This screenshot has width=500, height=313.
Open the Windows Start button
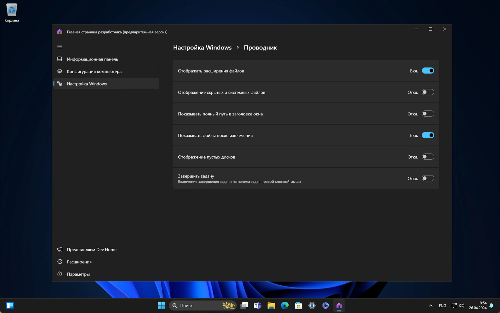tap(161, 305)
